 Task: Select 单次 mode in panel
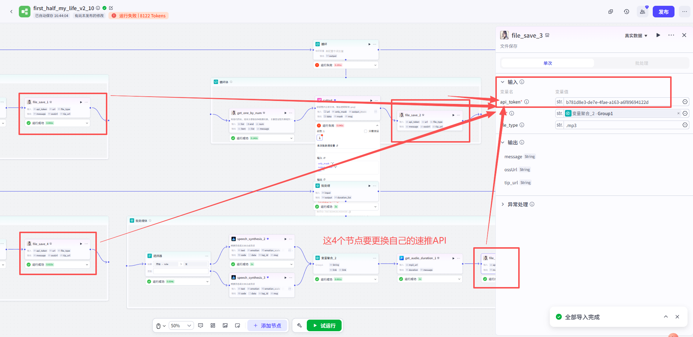point(548,63)
